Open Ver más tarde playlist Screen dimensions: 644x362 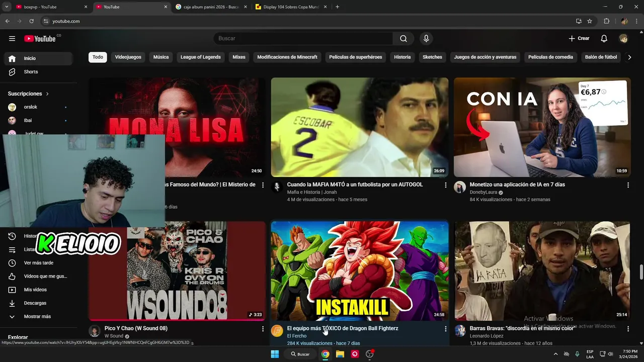(38, 263)
